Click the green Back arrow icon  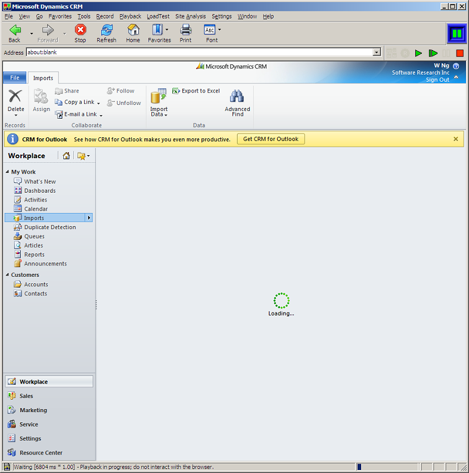click(x=15, y=30)
